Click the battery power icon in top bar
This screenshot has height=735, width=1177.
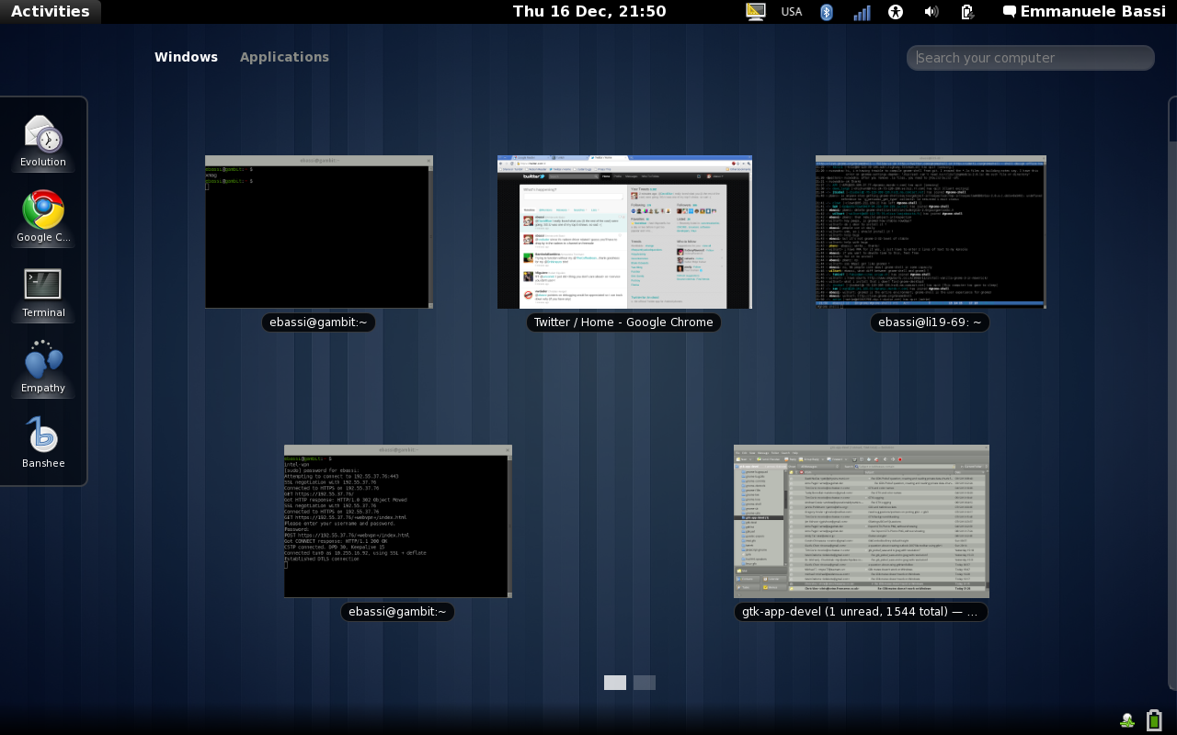click(966, 12)
